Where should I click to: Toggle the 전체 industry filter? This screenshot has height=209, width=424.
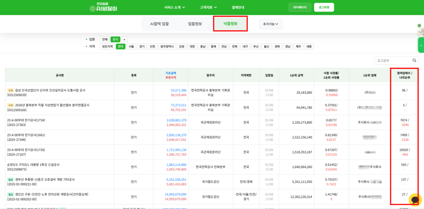coord(105,39)
